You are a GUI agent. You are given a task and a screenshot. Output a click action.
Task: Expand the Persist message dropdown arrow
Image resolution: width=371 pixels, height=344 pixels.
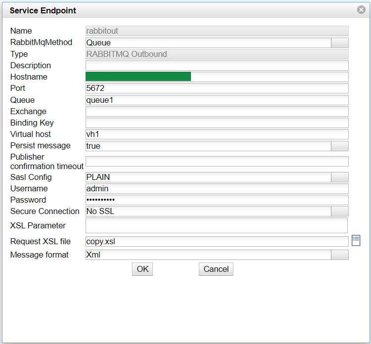pos(339,146)
